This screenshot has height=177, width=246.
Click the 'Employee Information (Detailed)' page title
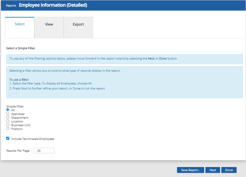pos(53,5)
